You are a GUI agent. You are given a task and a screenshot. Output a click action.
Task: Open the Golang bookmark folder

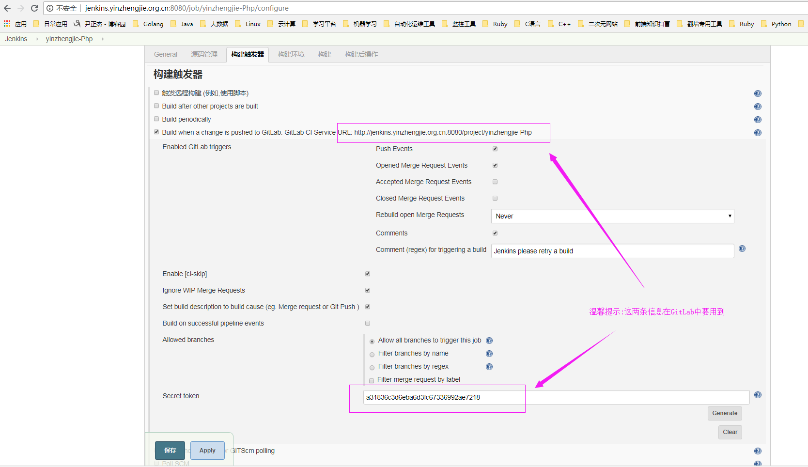[x=148, y=24]
